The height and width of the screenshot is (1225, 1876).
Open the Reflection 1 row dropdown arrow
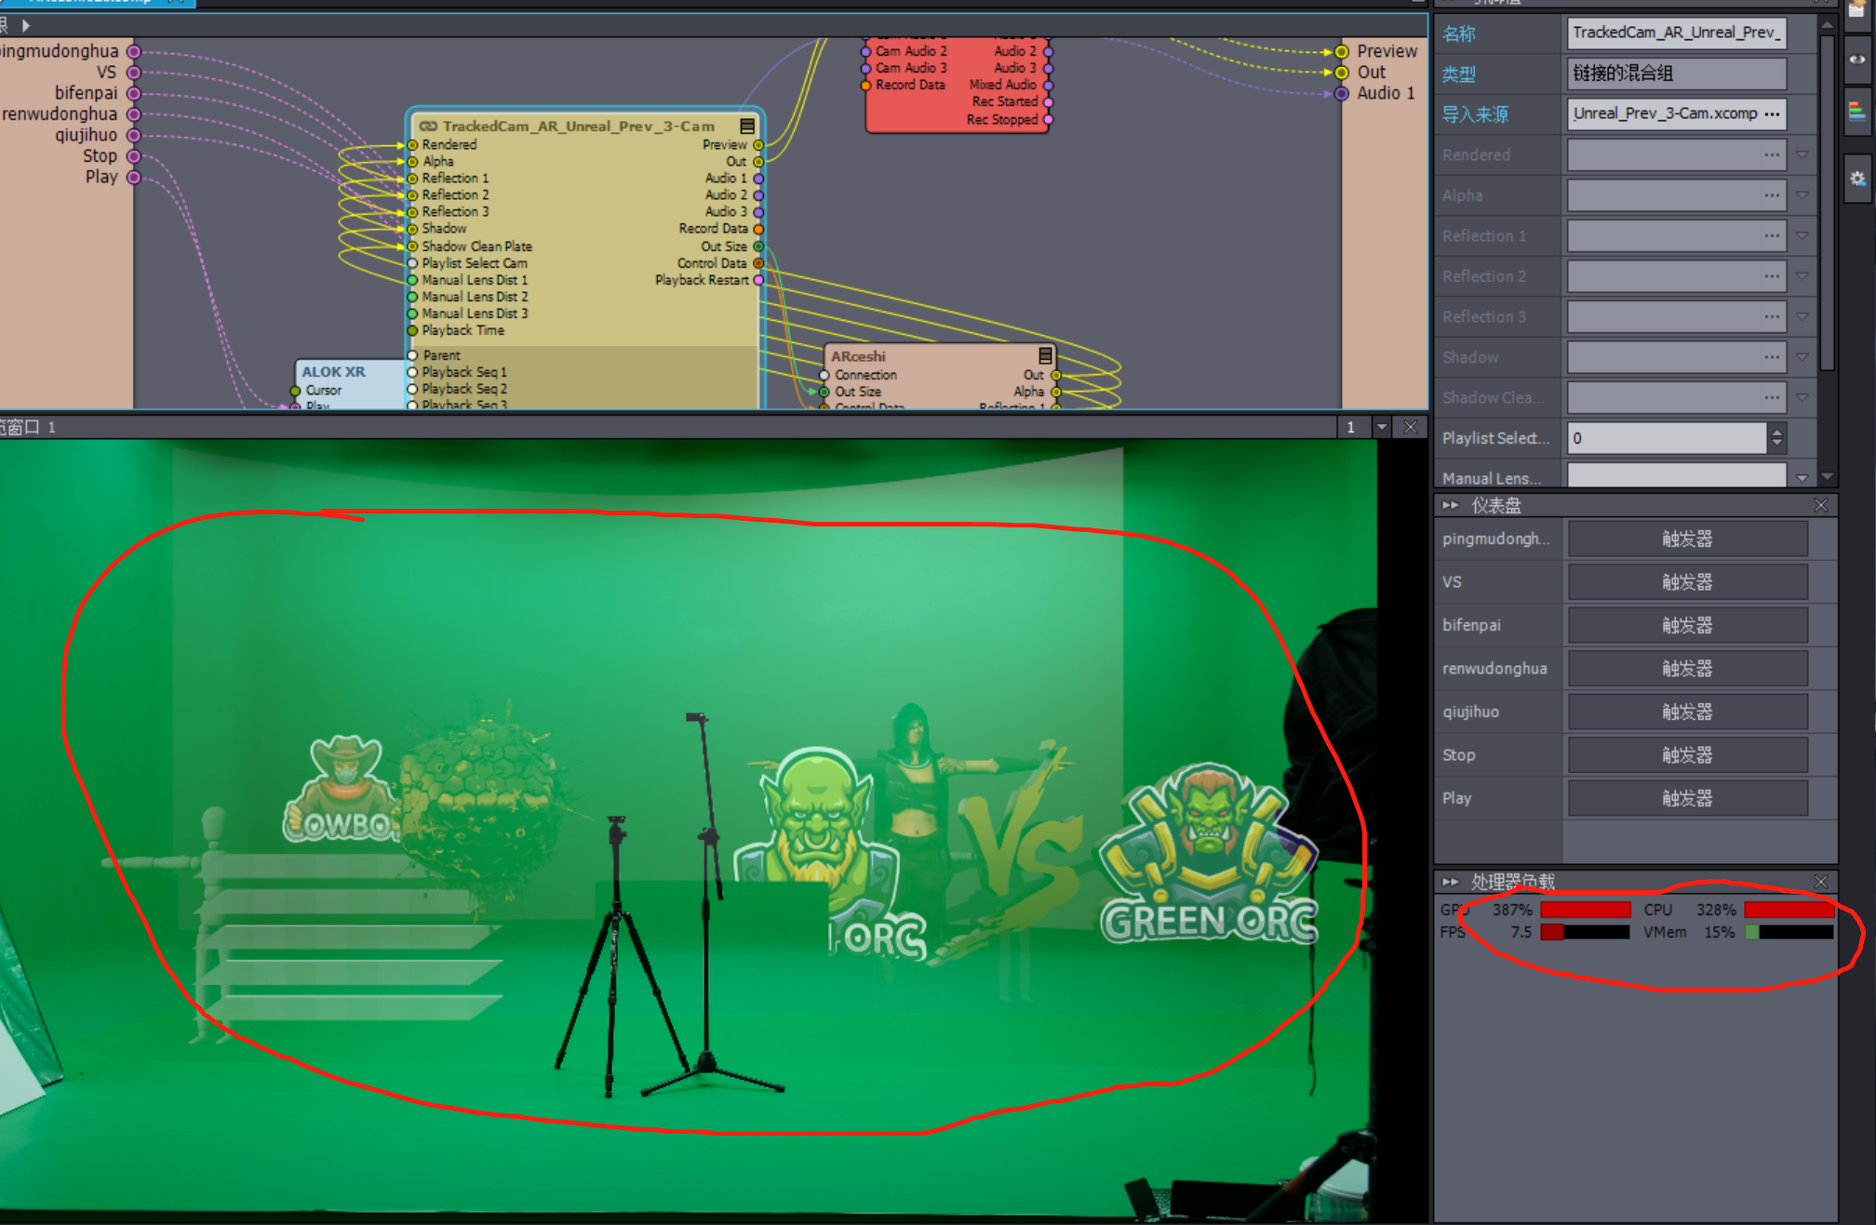pyautogui.click(x=1802, y=235)
